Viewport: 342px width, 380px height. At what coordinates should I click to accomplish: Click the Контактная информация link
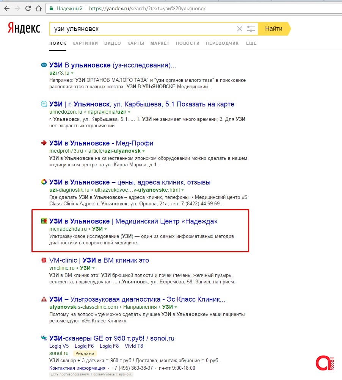point(77,368)
